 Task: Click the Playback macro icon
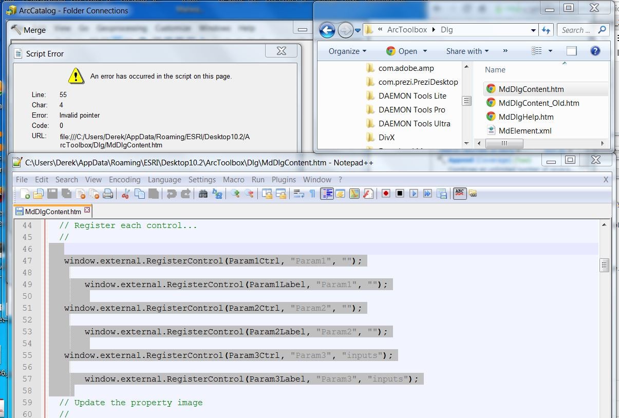coord(414,194)
